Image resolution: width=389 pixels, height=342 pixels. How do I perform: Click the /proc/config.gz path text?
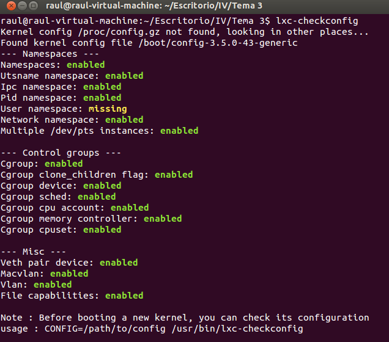click(119, 32)
